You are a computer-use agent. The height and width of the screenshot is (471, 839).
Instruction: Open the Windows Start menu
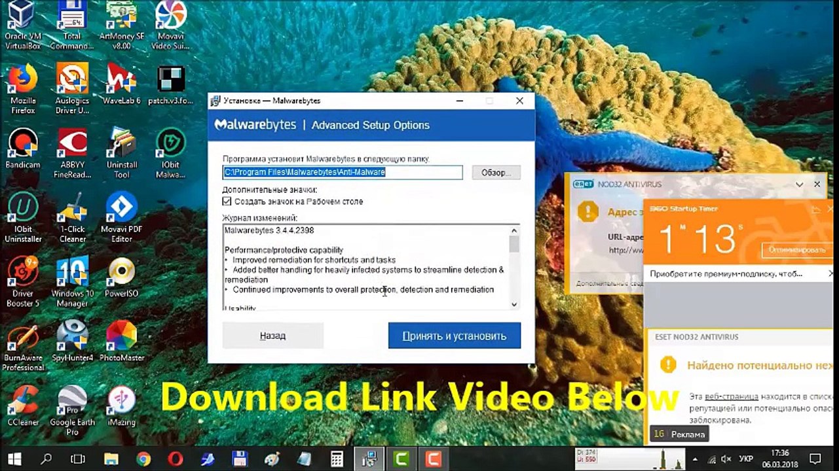point(14,459)
